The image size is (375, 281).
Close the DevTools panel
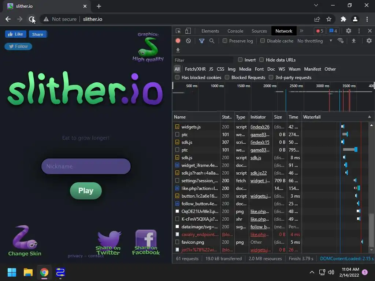click(370, 31)
